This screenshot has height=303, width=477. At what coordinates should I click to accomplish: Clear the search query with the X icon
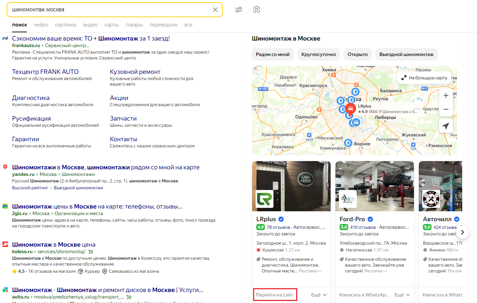point(215,10)
